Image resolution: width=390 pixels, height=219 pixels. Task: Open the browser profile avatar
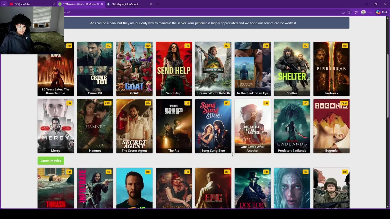click(363, 12)
